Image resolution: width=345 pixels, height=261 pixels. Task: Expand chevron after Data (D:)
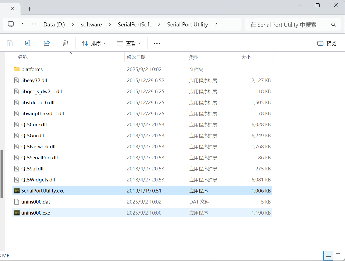(x=73, y=24)
